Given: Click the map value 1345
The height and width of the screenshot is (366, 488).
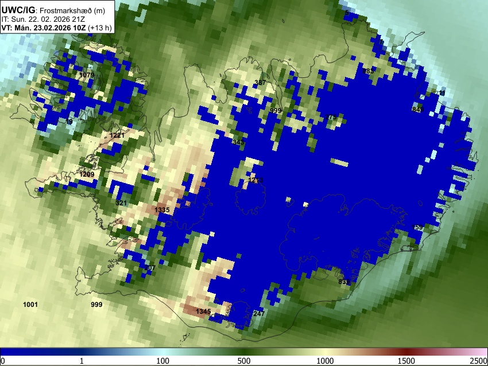Looking at the screenshot, I should tap(203, 312).
